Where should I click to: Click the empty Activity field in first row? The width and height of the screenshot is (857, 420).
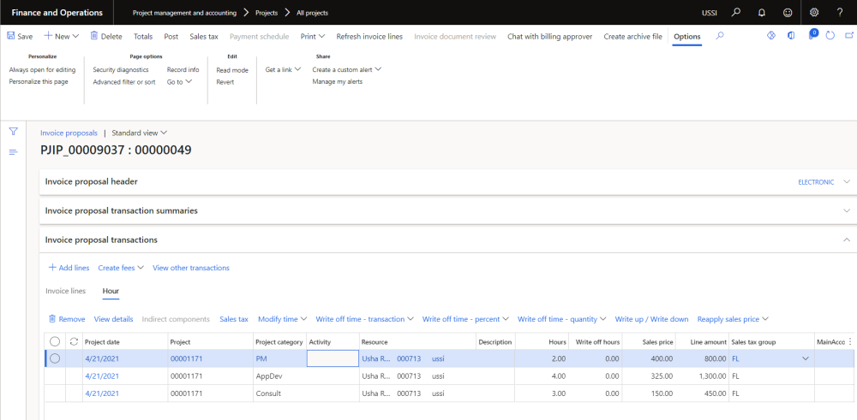coord(332,359)
